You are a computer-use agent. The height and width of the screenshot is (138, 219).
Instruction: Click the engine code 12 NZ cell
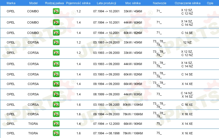click(187, 42)
